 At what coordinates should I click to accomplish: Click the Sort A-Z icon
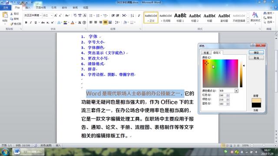132,16
